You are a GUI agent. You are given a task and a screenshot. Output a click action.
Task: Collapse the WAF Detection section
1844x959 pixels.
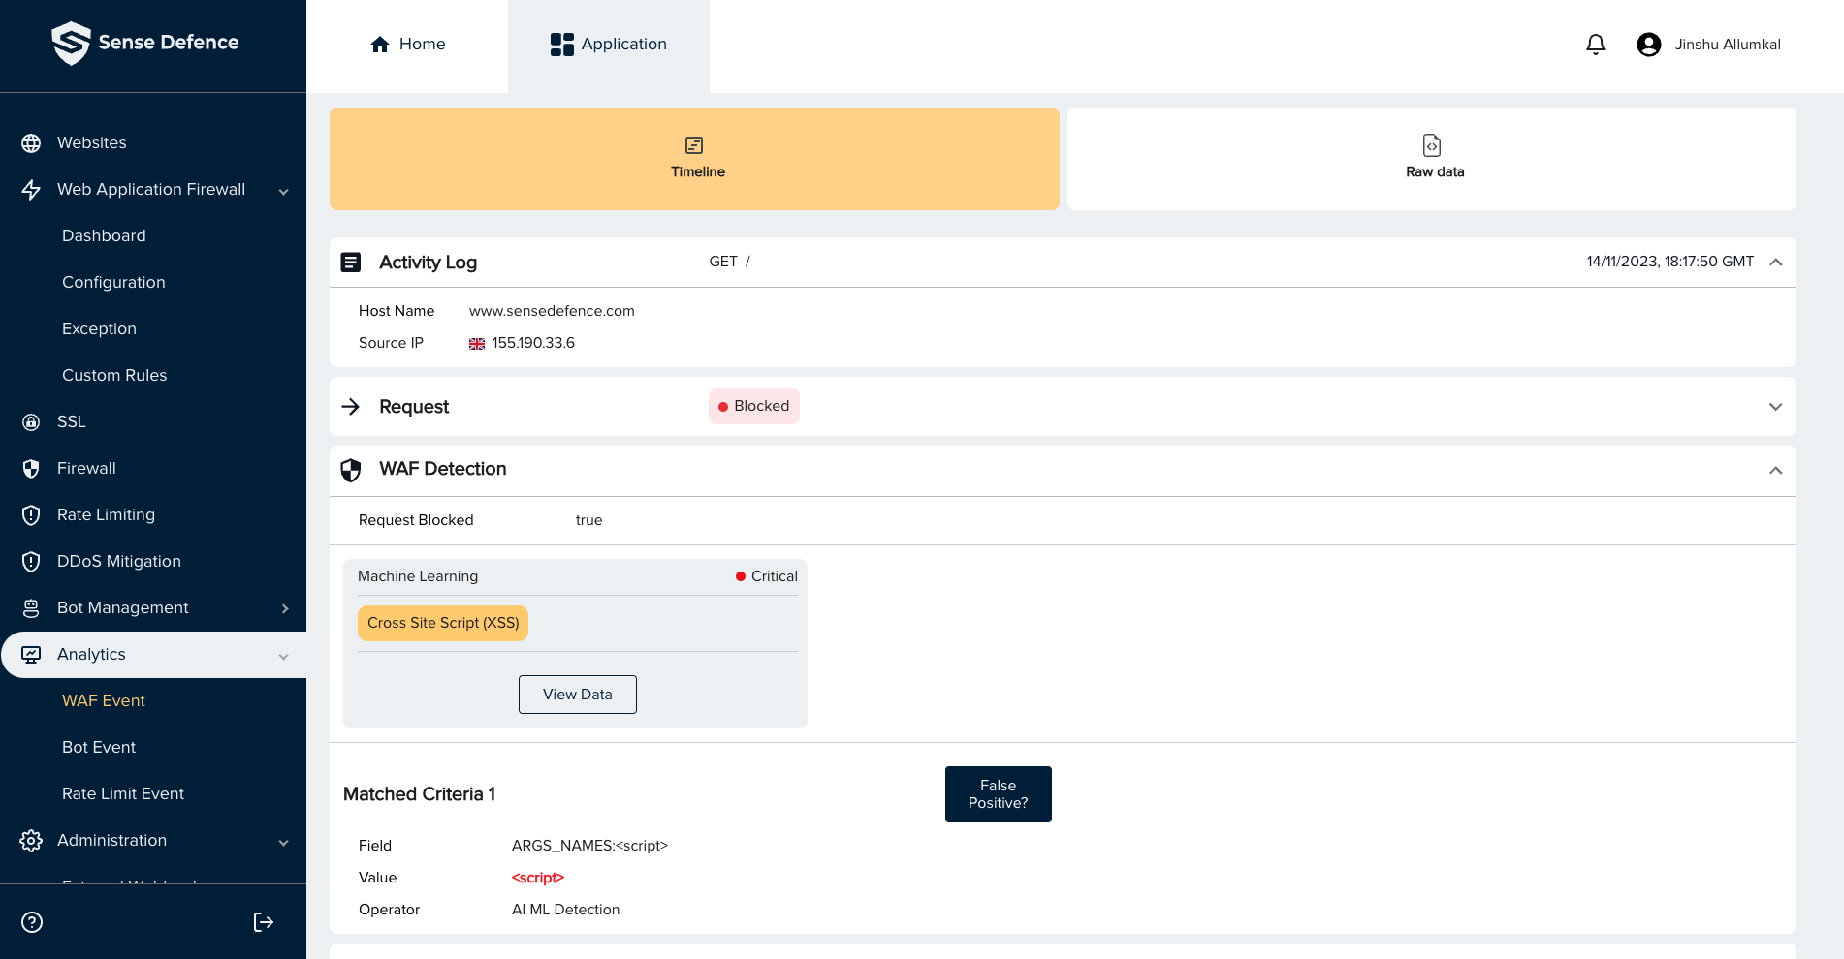click(x=1775, y=470)
